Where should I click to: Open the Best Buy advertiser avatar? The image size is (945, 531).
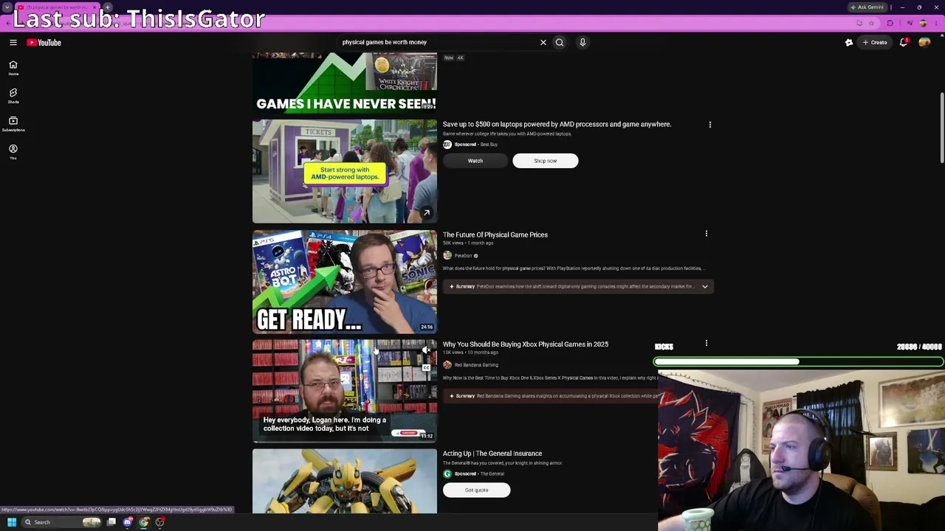click(x=447, y=145)
